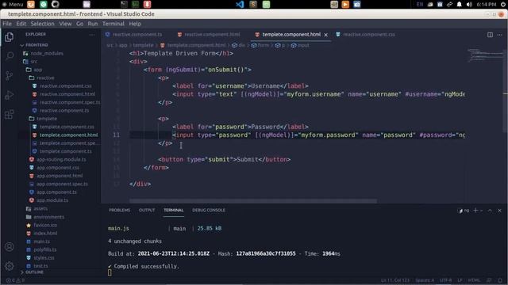Open the Extensions view
The width and height of the screenshot is (508, 285).
[9, 114]
